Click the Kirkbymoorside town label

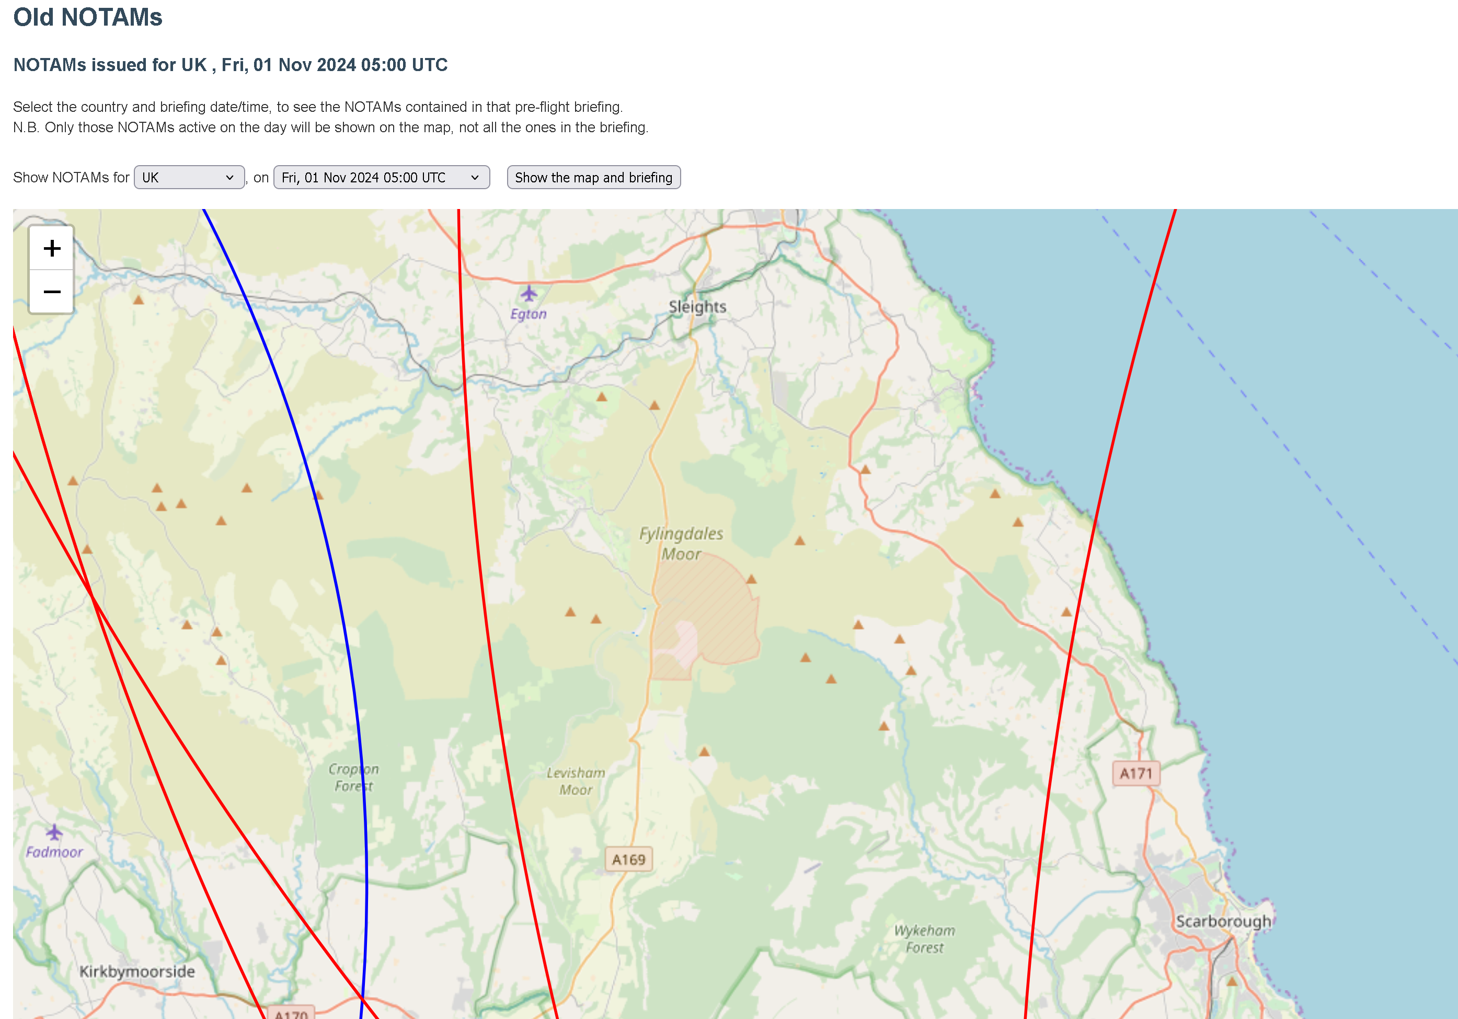[137, 971]
